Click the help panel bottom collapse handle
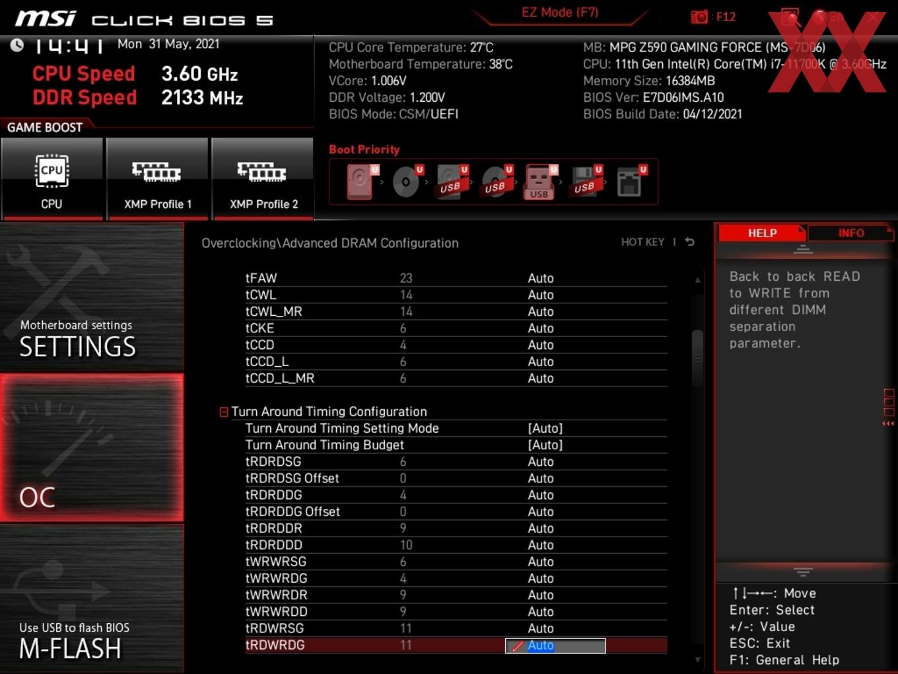This screenshot has width=898, height=674. (x=803, y=572)
